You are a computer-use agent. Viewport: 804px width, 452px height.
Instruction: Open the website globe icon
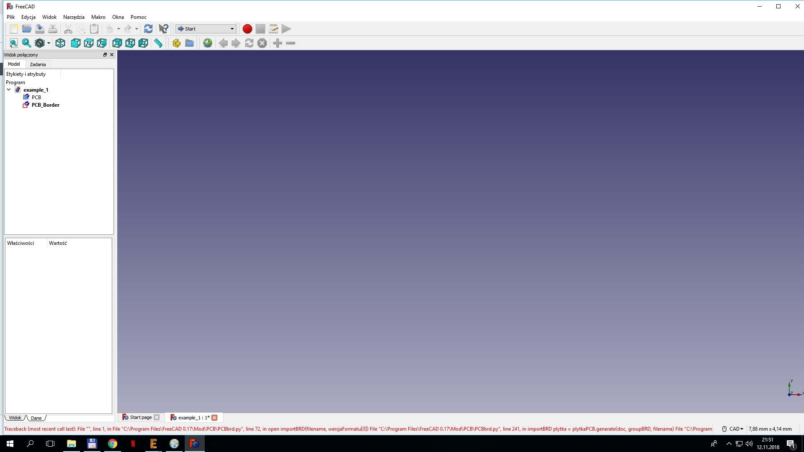[208, 43]
